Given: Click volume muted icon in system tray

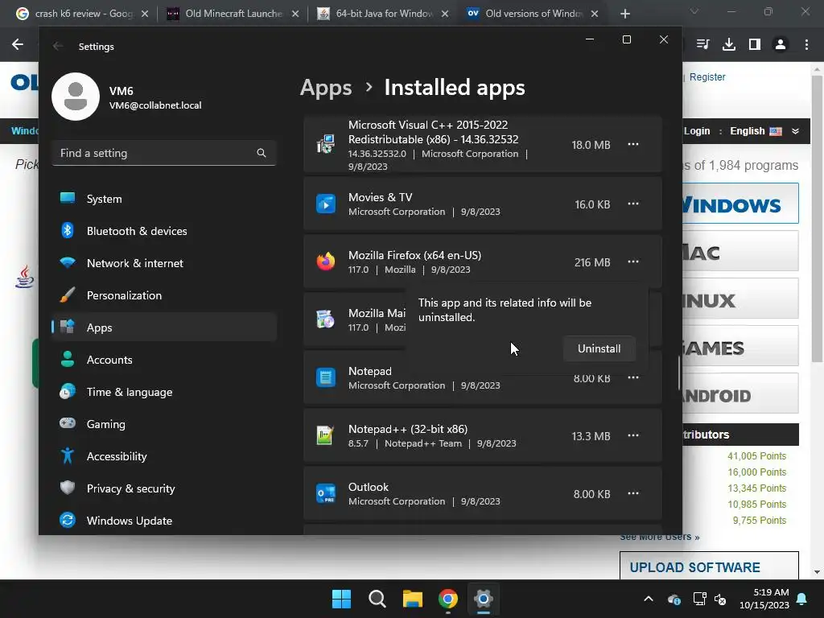Looking at the screenshot, I should pos(720,599).
